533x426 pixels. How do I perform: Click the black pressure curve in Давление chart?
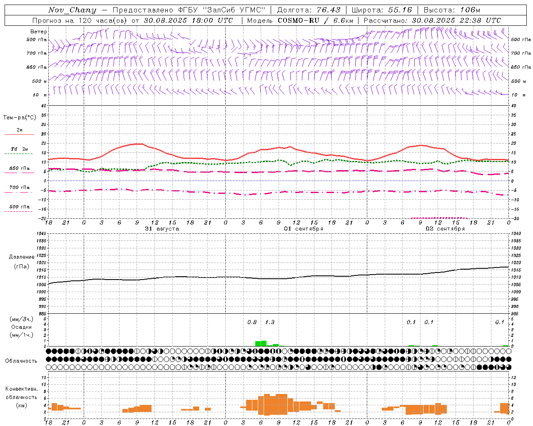pos(278,278)
